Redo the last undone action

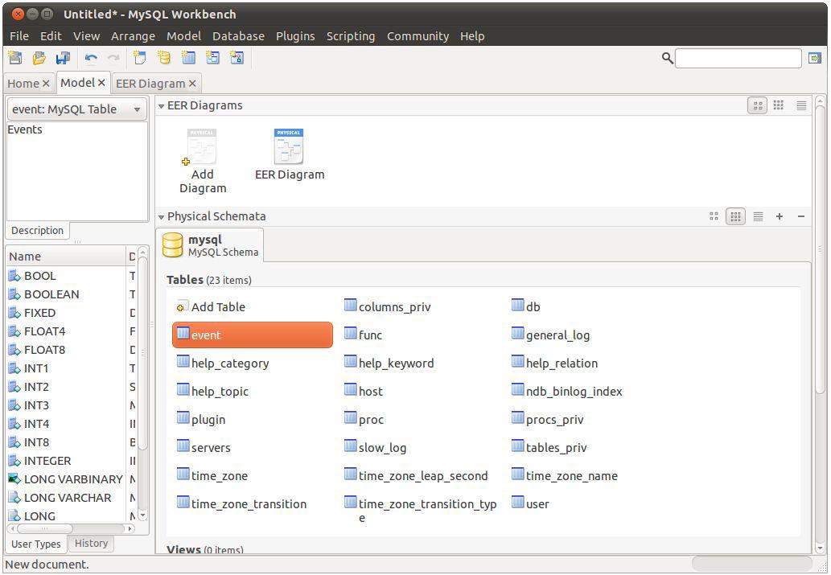113,57
